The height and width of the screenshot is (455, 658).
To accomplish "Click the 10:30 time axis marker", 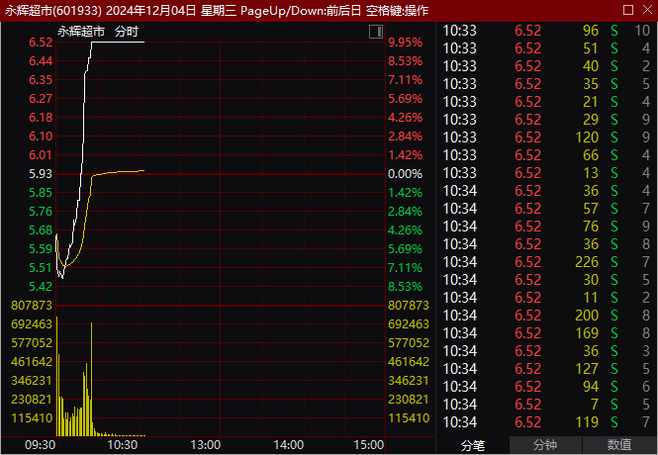I will 123,445.
